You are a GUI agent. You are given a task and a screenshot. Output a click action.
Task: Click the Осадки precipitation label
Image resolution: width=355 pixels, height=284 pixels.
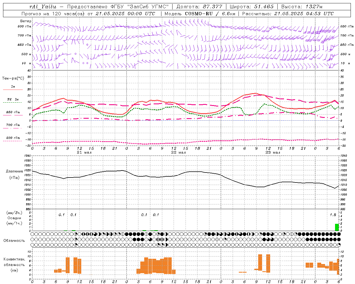pyautogui.click(x=14, y=218)
